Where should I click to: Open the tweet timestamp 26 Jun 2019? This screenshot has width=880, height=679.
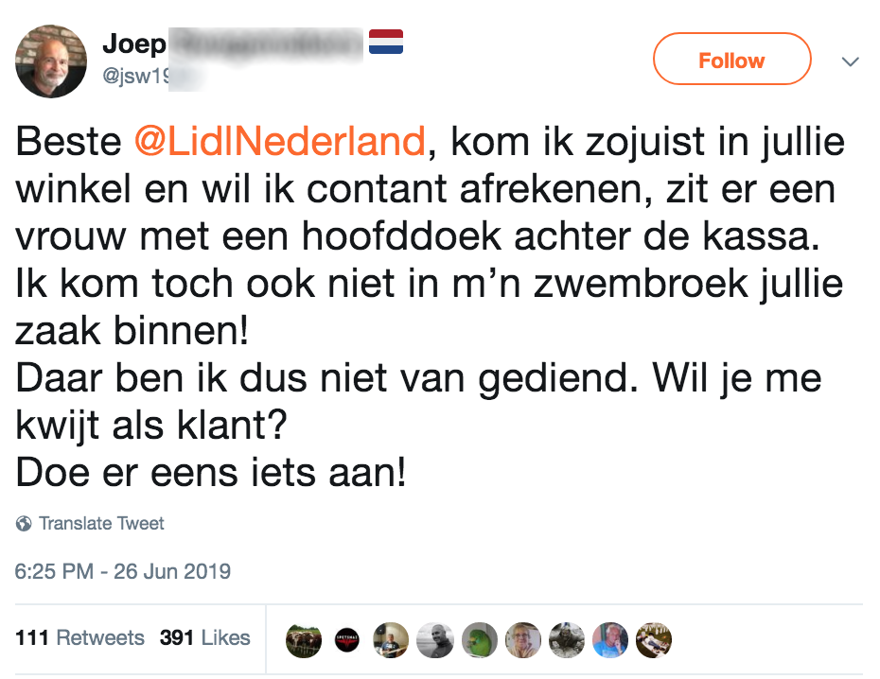click(123, 571)
